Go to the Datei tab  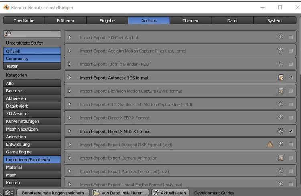point(232,20)
